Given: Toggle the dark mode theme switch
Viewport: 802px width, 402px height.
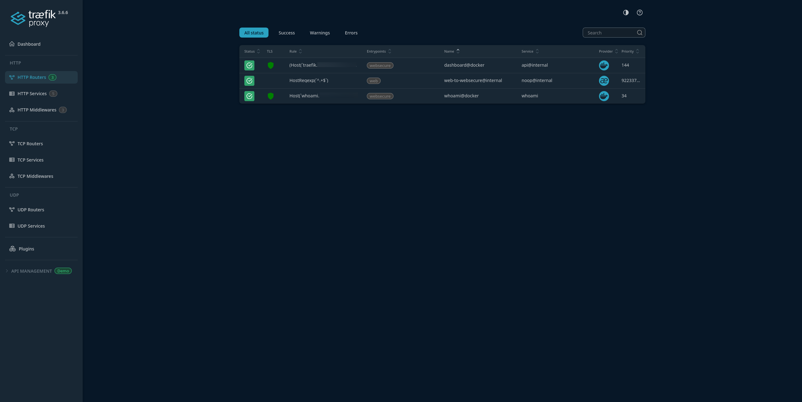Looking at the screenshot, I should pos(626,13).
